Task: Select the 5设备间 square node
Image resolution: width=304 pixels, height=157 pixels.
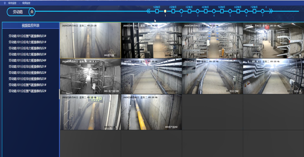Action: [x=222, y=11]
